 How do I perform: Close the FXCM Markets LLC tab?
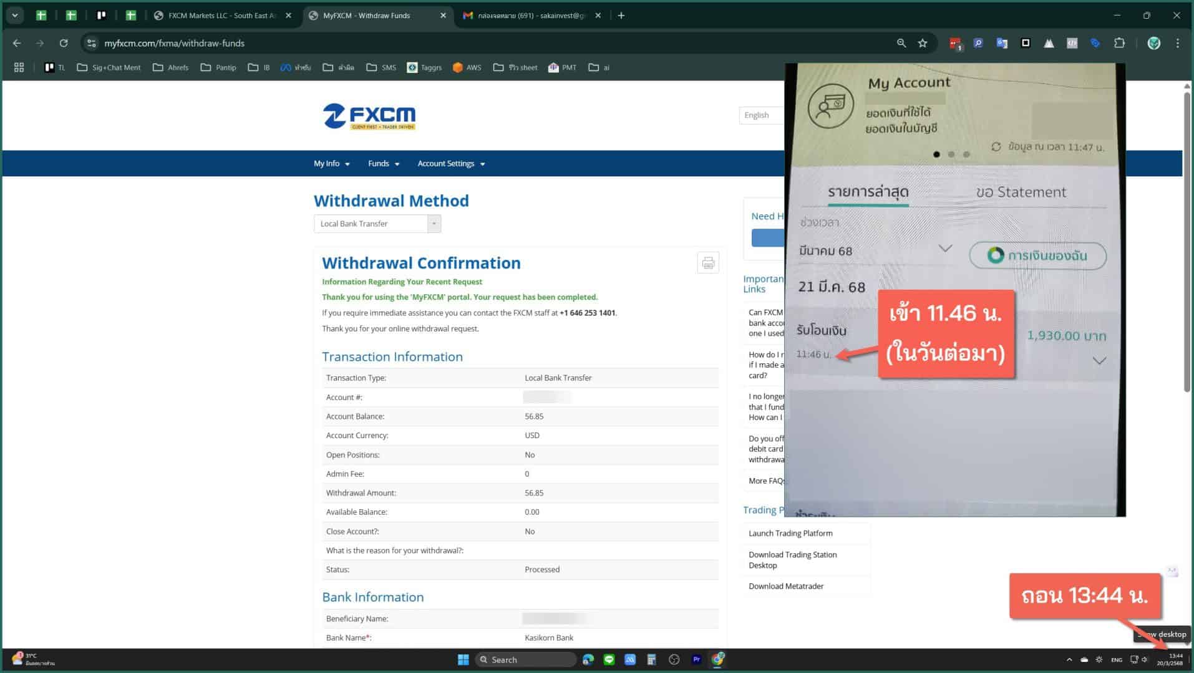[288, 16]
